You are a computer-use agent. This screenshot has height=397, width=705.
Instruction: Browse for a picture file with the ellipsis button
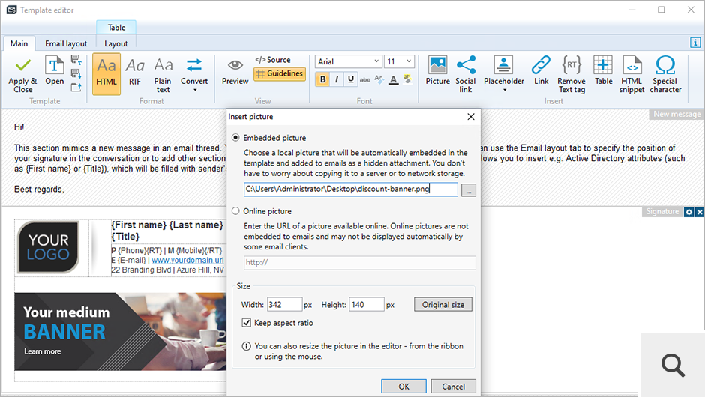click(x=469, y=190)
